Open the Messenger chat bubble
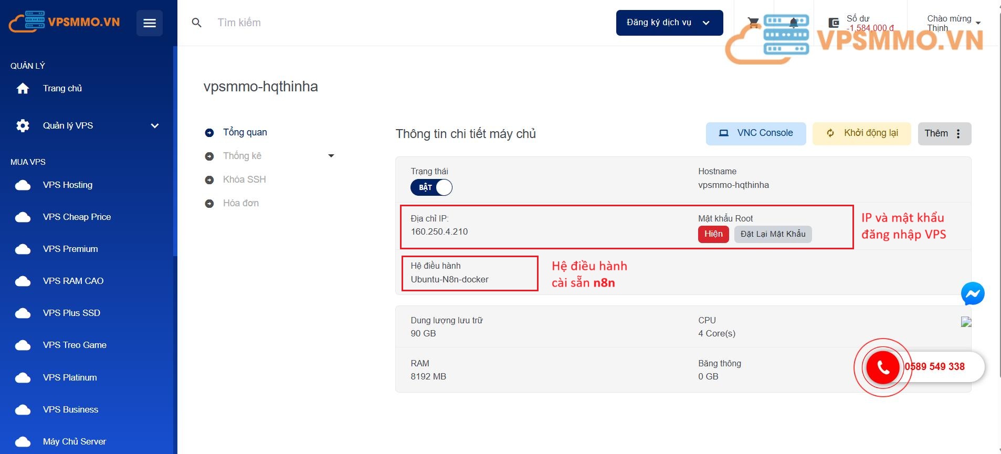 [972, 294]
